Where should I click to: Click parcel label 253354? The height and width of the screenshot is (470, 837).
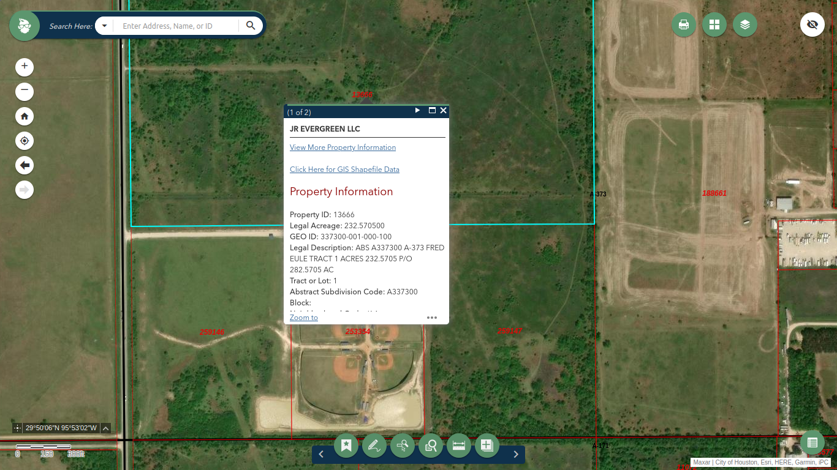tap(358, 332)
